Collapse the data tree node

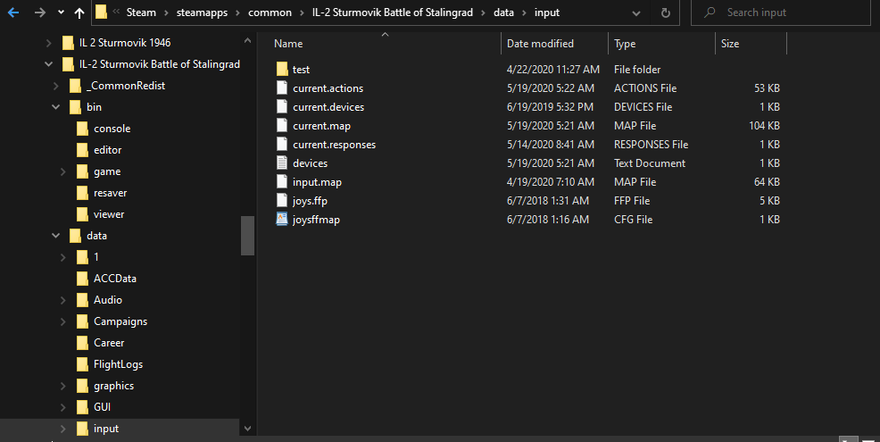tap(55, 236)
